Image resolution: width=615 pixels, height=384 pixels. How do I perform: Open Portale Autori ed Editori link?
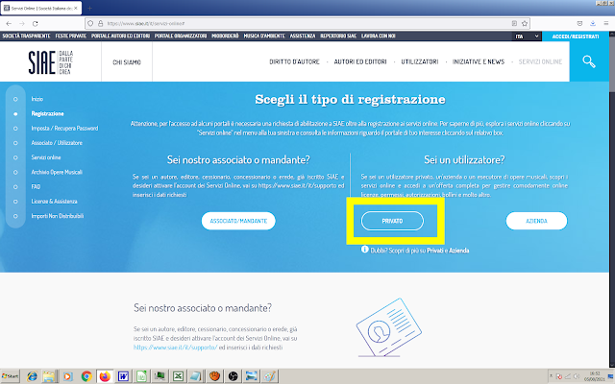120,36
